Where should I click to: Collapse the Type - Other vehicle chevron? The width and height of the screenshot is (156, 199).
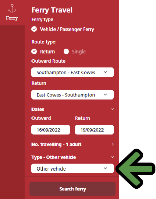pyautogui.click(x=113, y=157)
